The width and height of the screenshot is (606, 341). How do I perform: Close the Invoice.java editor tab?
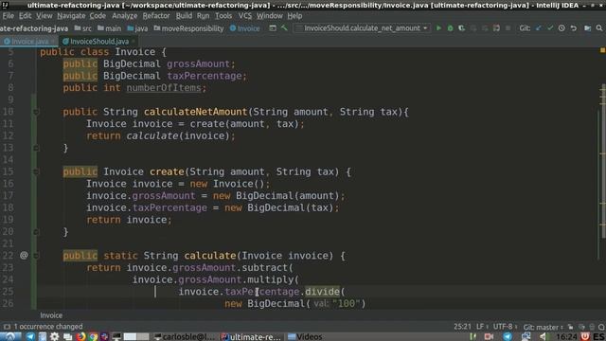tap(53, 42)
